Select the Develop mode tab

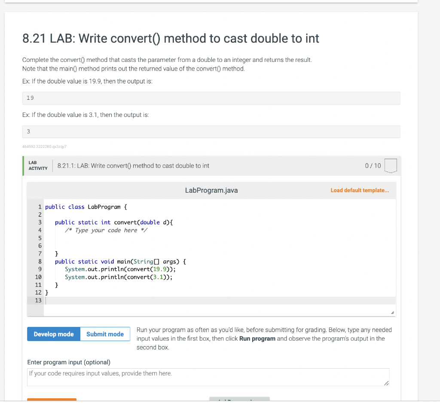(53, 334)
